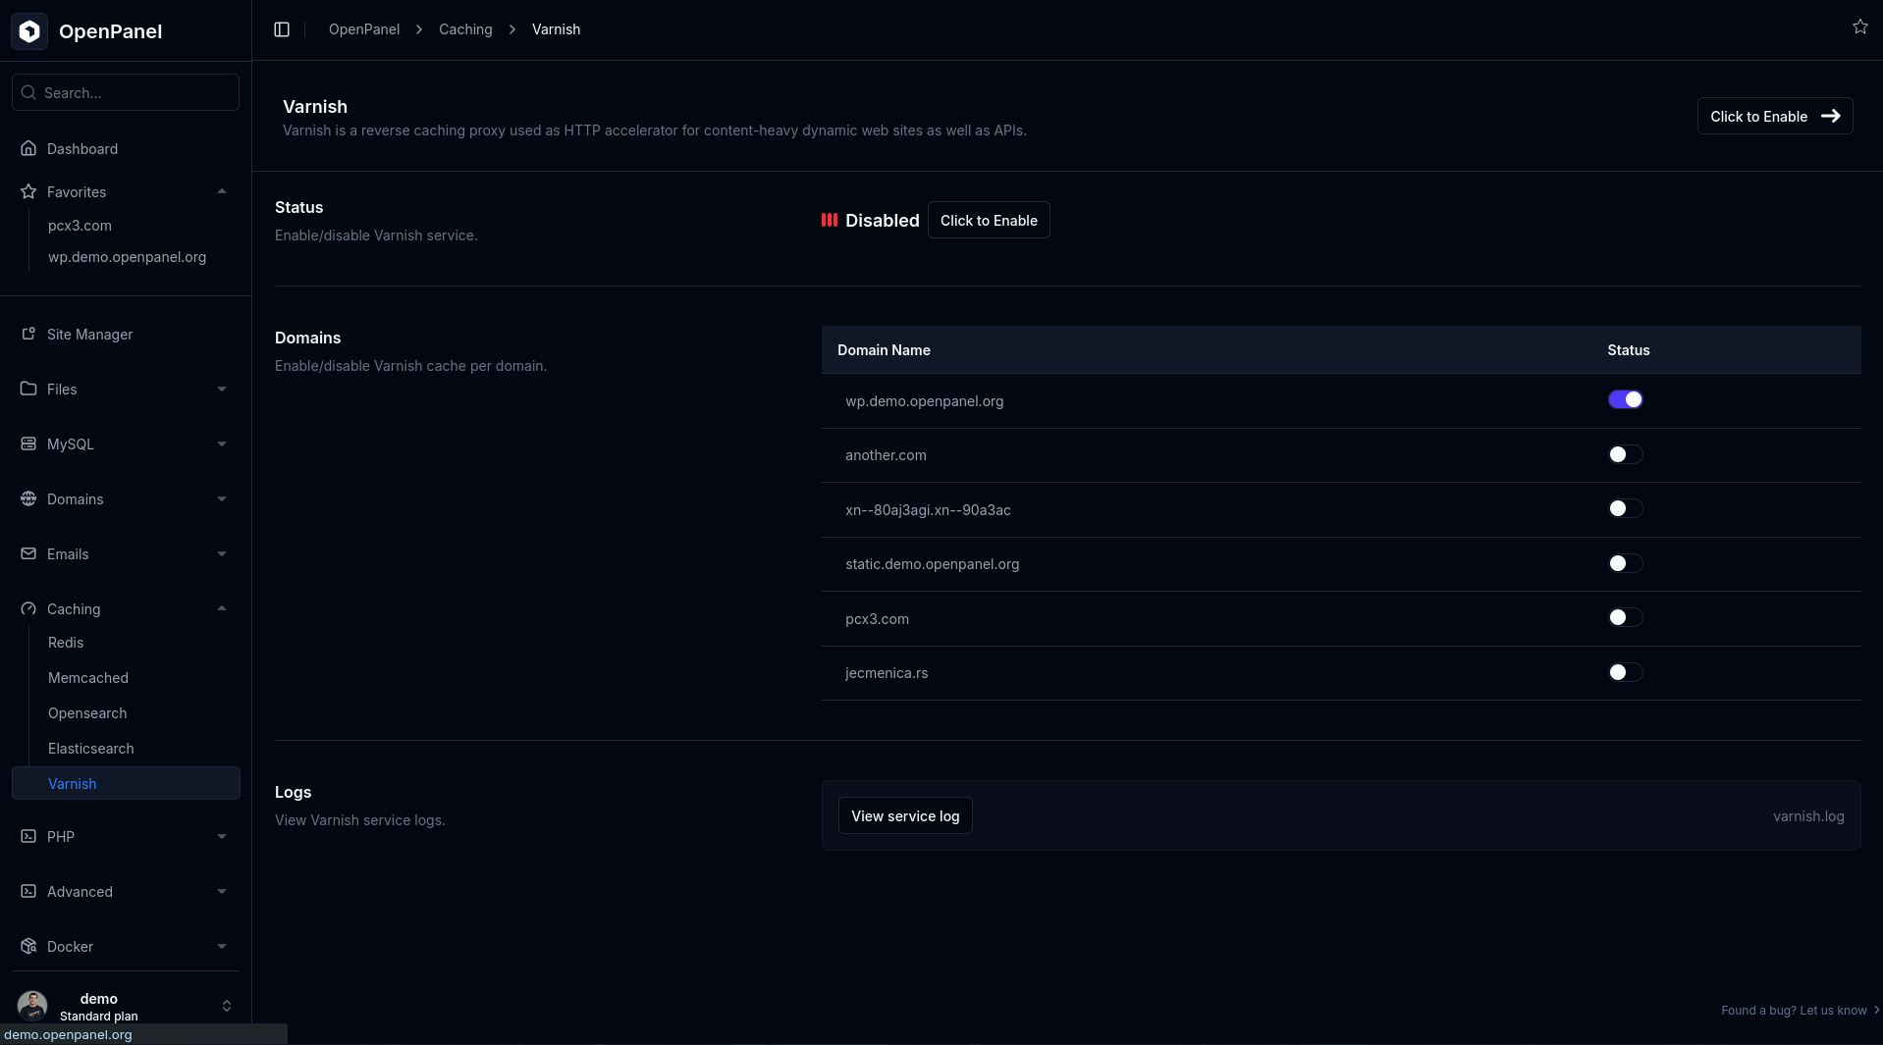
Task: Click the Advanced terminal icon
Action: [28, 891]
